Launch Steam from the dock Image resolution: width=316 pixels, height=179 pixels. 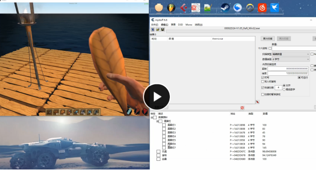[225, 8]
